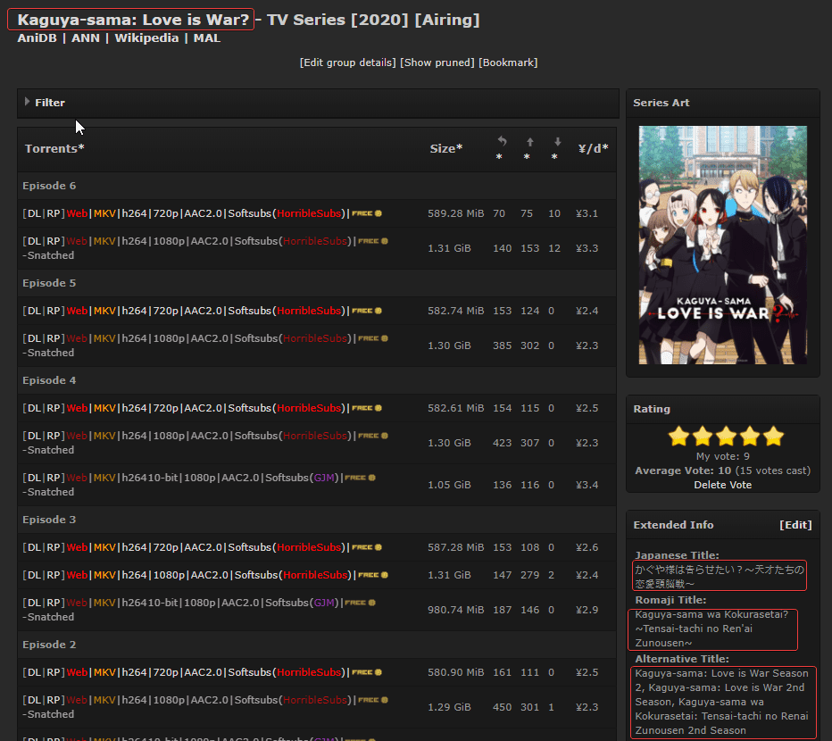This screenshot has height=741, width=832.
Task: Download Episode 2 1080p via DL link
Action: (x=34, y=700)
